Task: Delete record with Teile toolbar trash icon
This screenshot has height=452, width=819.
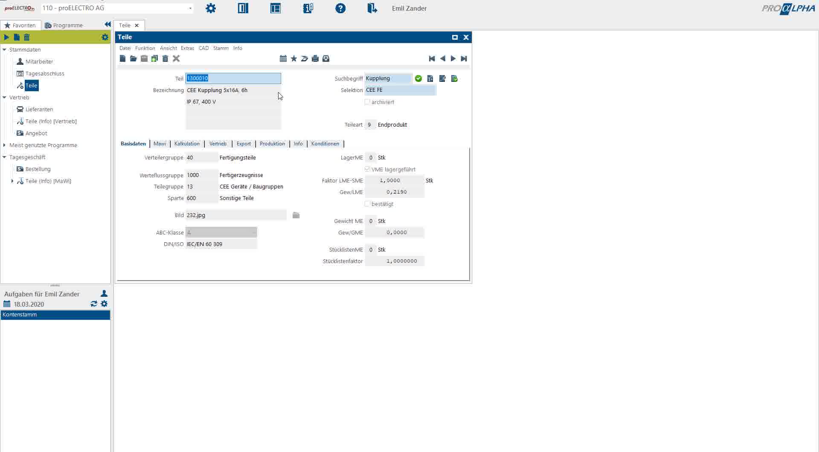Action: point(166,58)
